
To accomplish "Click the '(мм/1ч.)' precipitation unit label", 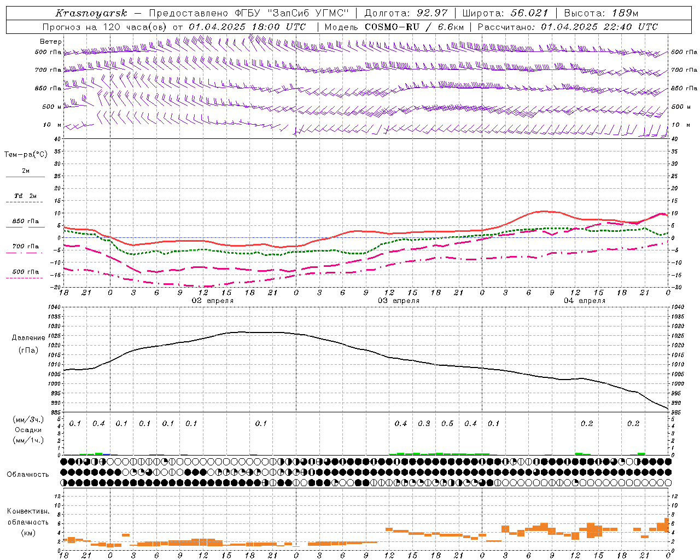I will click(28, 440).
